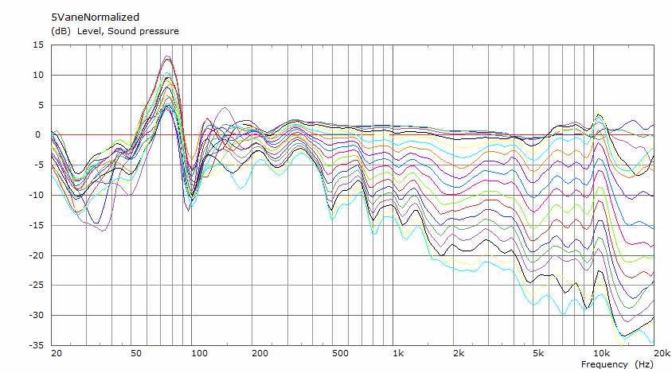Click the 50 frequency axis label
The width and height of the screenshot is (672, 373).
[136, 353]
